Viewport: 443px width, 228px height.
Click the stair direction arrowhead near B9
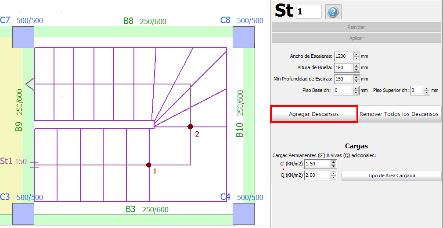(x=29, y=84)
